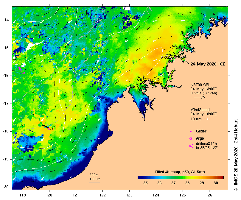This screenshot has height=200, width=241.
Task: Click the date label 24-May-2020 16Z
Action: pyautogui.click(x=208, y=64)
